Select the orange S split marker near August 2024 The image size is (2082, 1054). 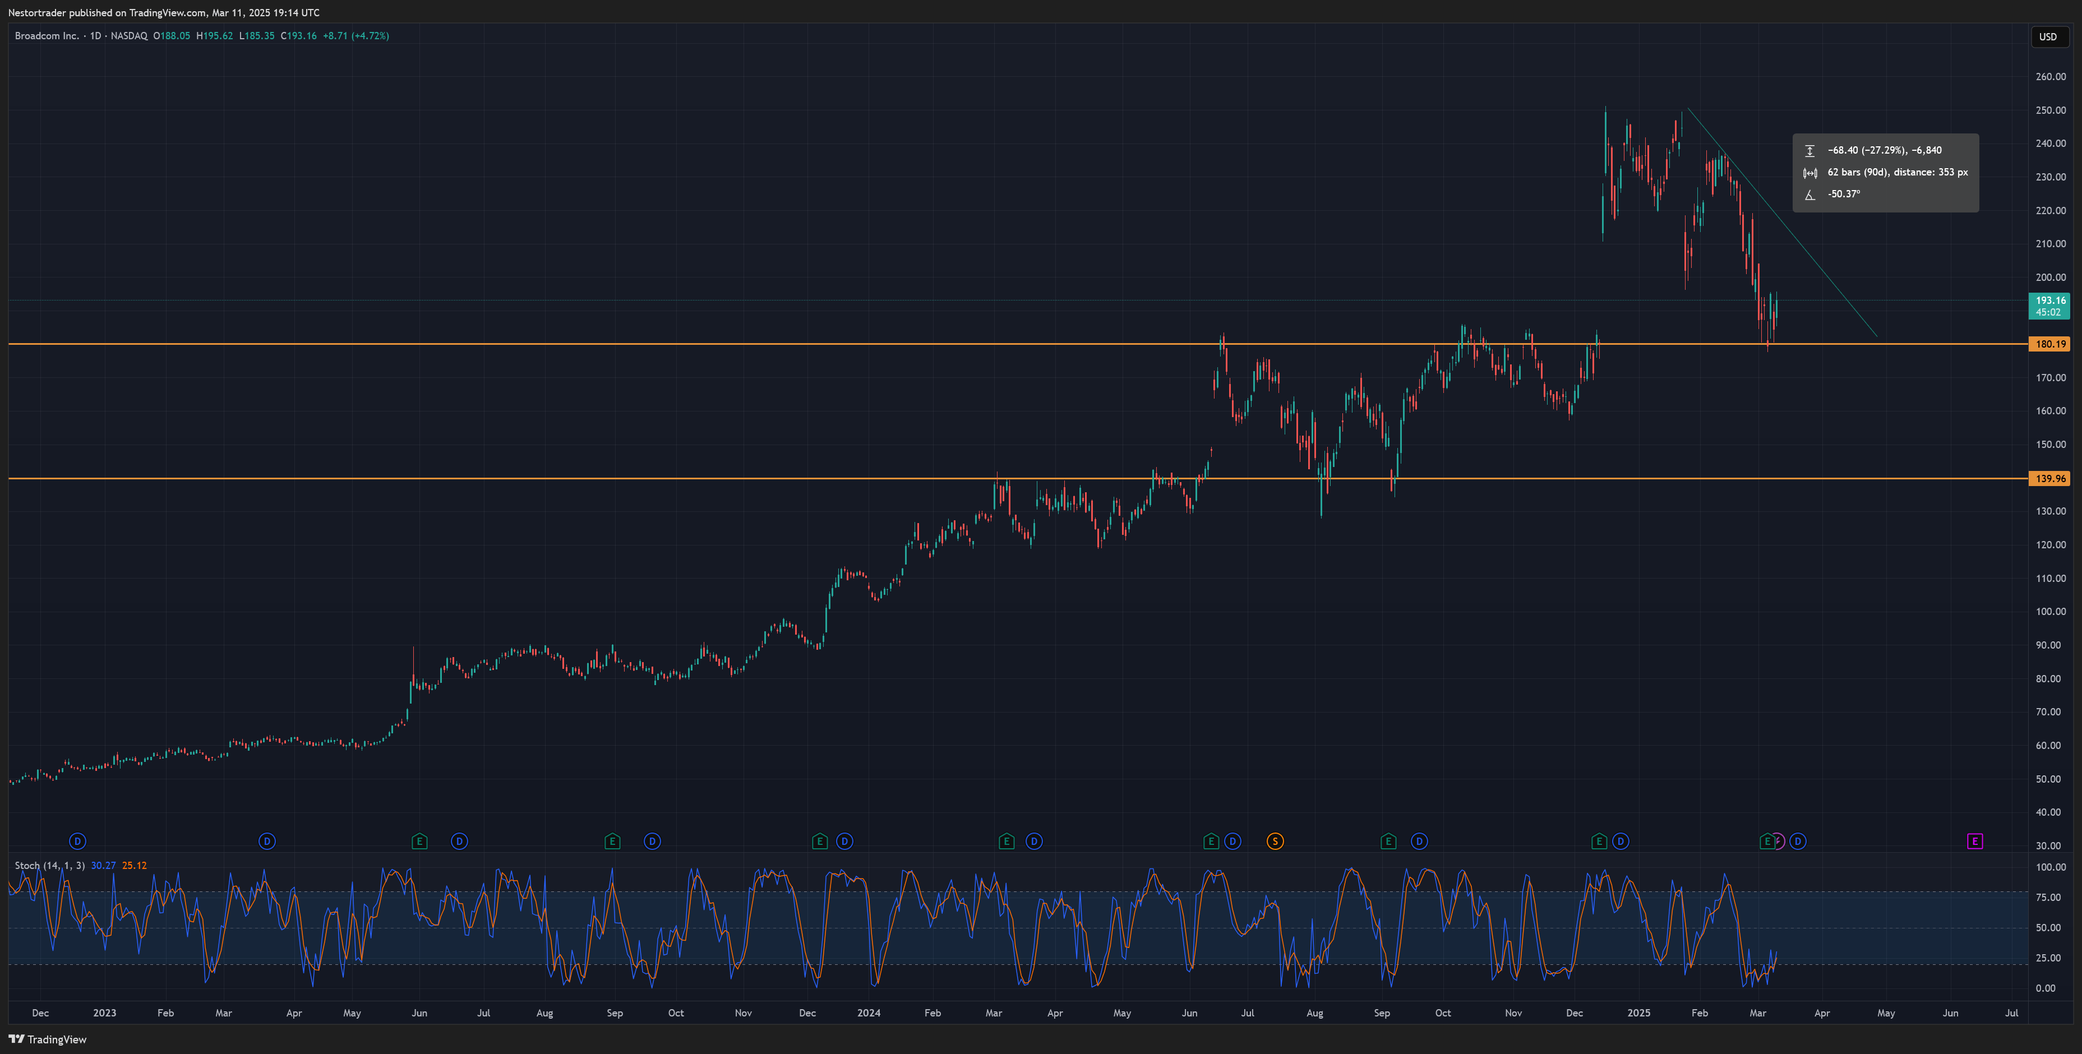(1276, 840)
